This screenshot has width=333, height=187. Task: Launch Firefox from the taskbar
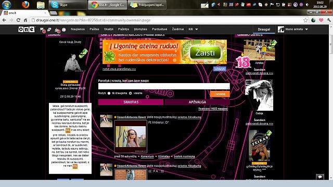click(25, 5)
